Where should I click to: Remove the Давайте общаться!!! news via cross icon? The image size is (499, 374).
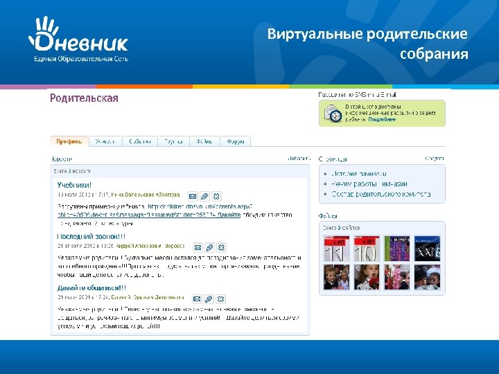coord(220,299)
